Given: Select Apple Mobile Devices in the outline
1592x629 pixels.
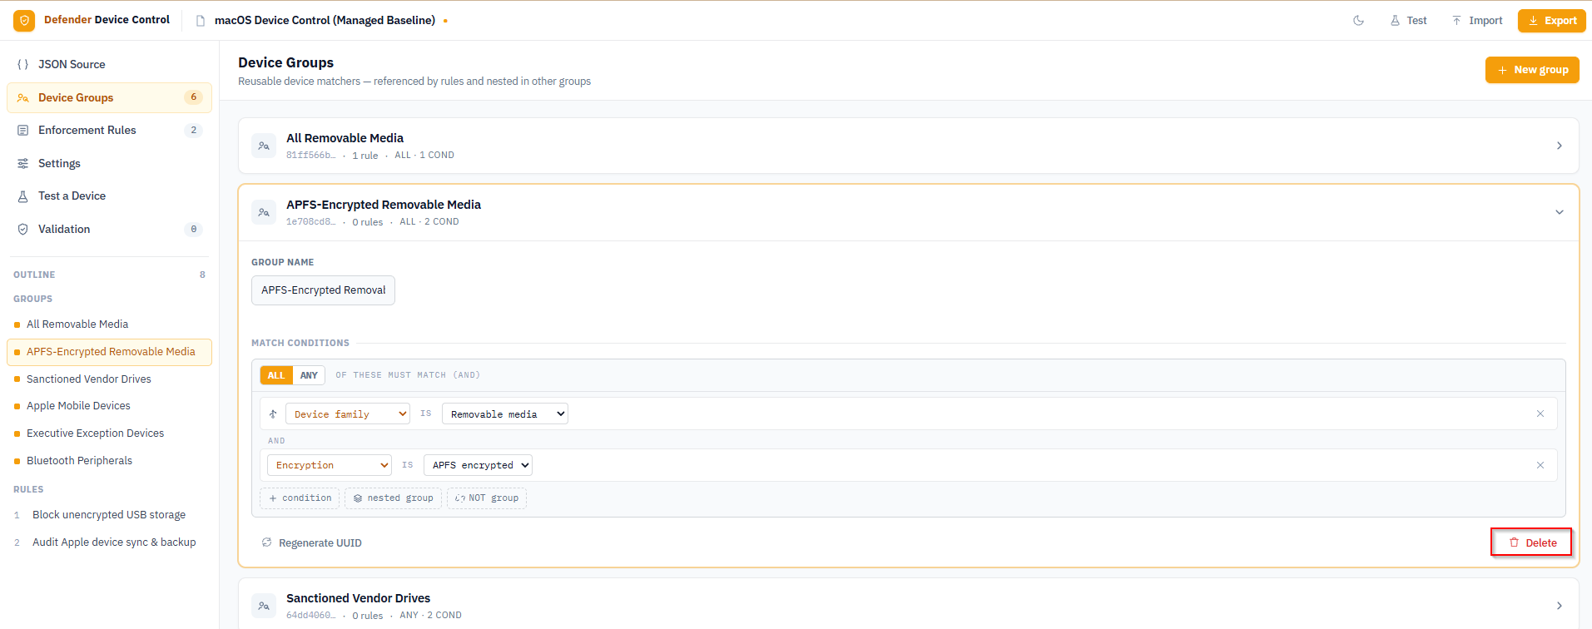Looking at the screenshot, I should tap(109, 406).
